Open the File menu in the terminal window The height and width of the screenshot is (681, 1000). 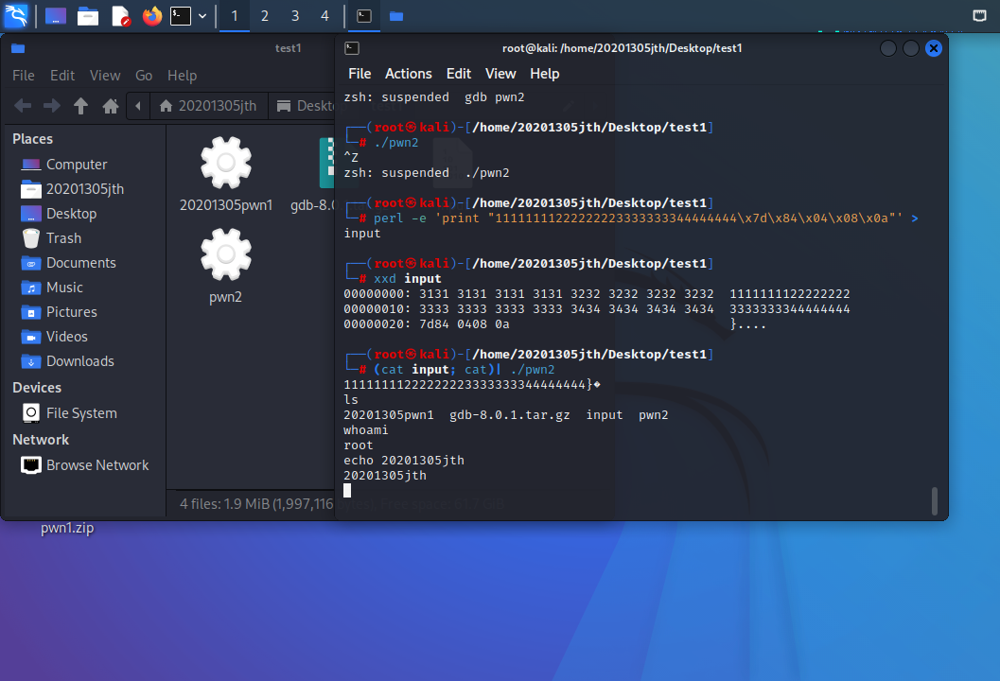coord(360,74)
